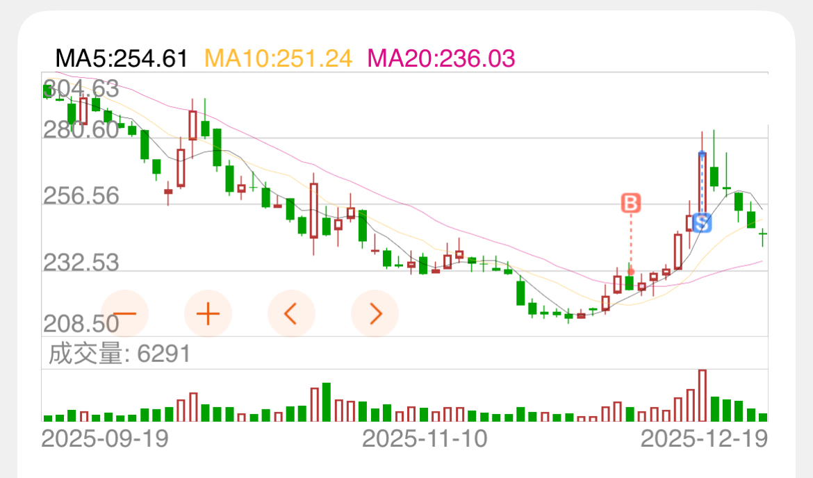
Task: Tap the 2025-12-19 date label
Action: coord(704,438)
